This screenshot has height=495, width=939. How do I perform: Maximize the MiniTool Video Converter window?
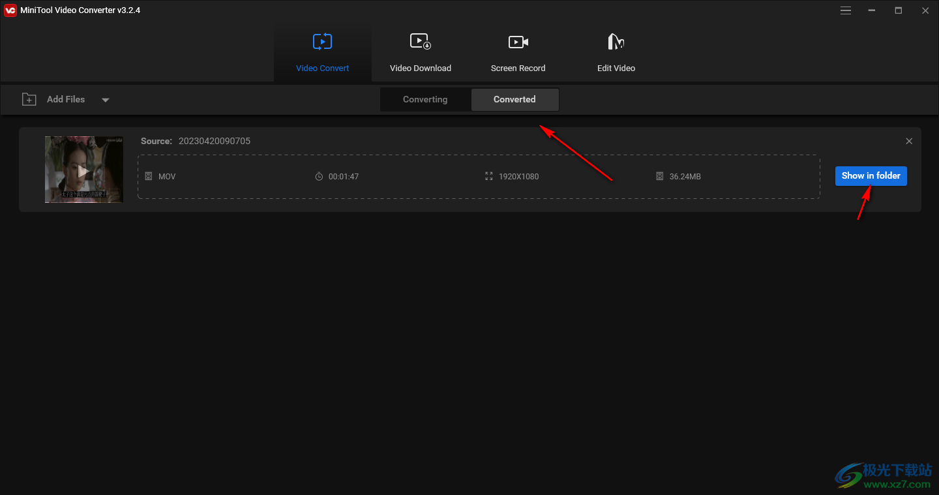click(899, 10)
